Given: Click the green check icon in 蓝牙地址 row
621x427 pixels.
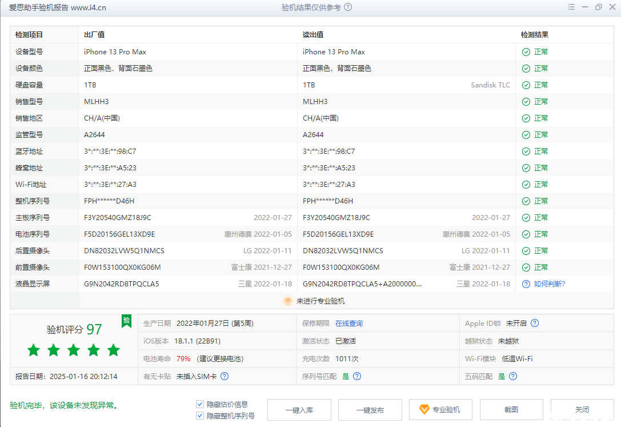Looking at the screenshot, I should point(526,151).
